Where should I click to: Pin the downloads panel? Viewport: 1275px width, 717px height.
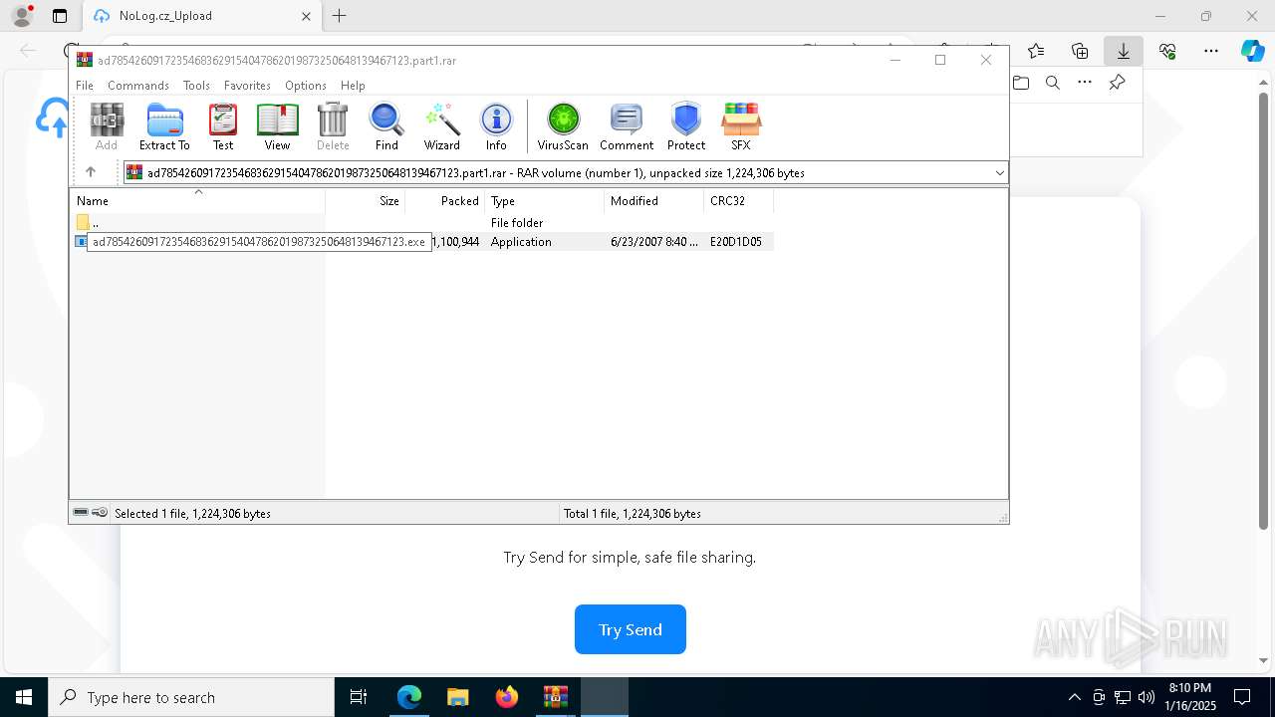(1117, 83)
